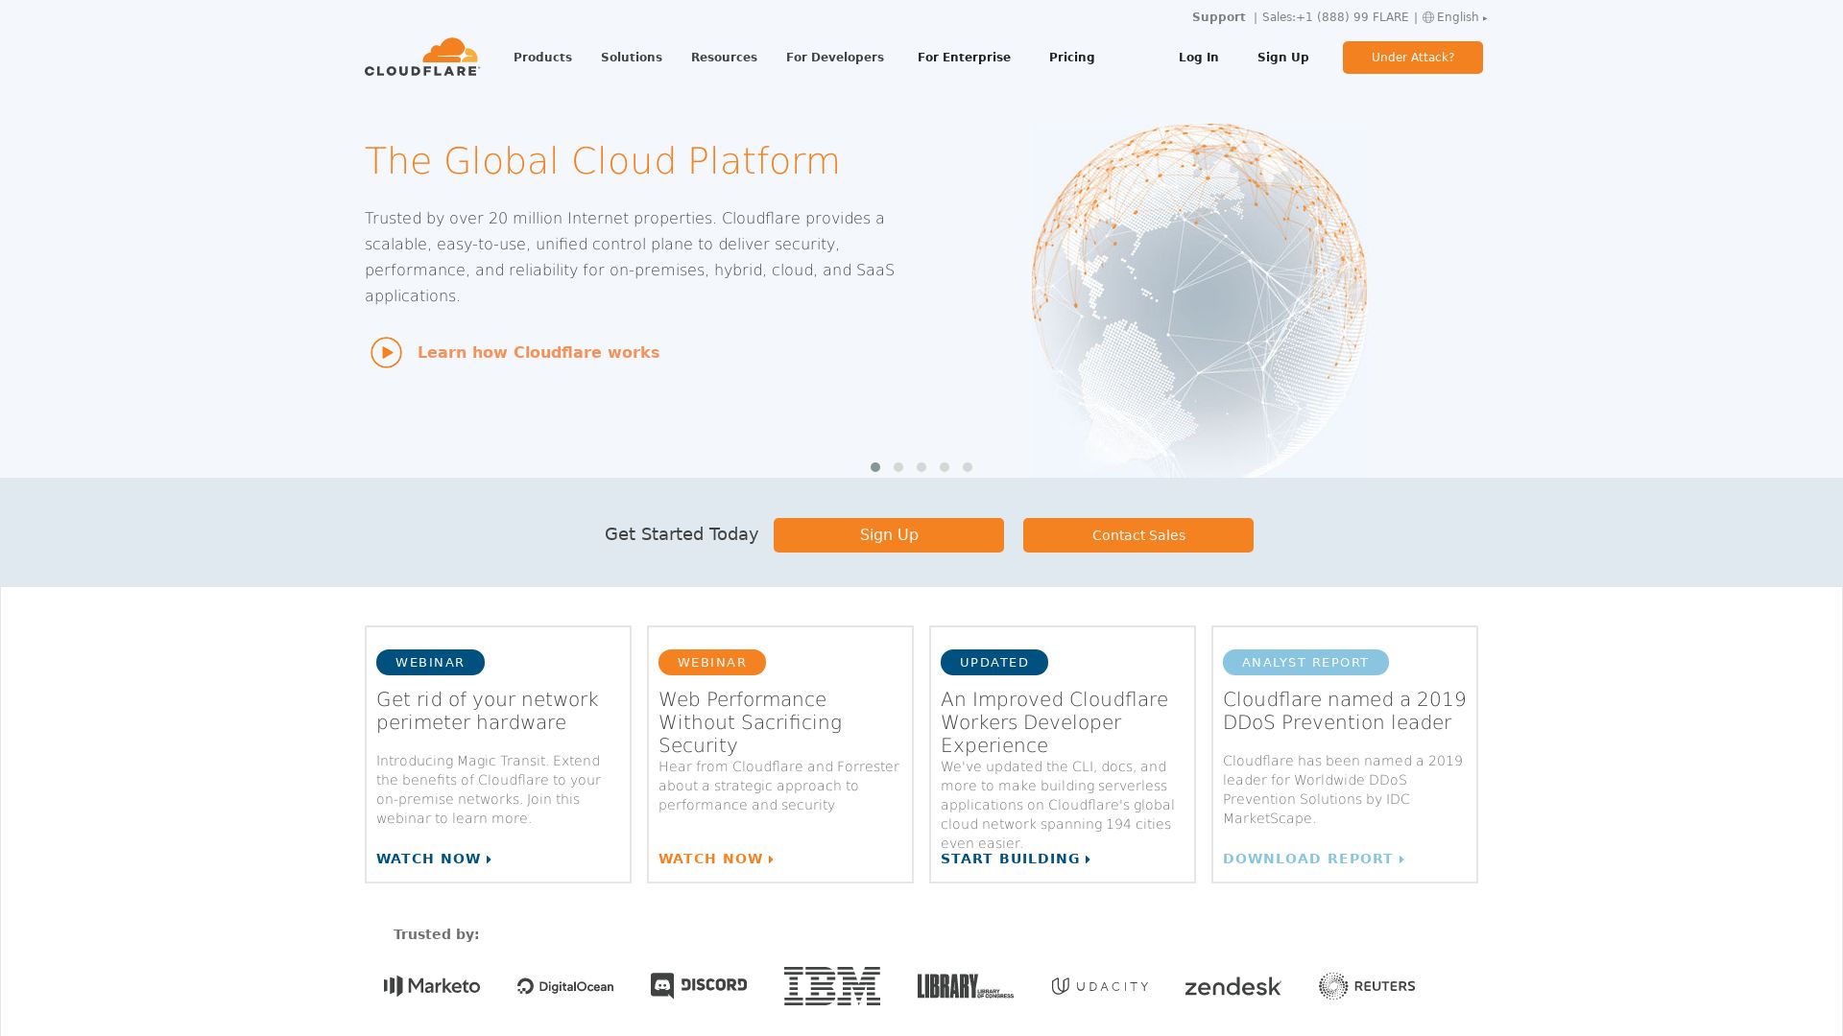The image size is (1843, 1036).
Task: Click the Discord logo
Action: pyautogui.click(x=699, y=985)
